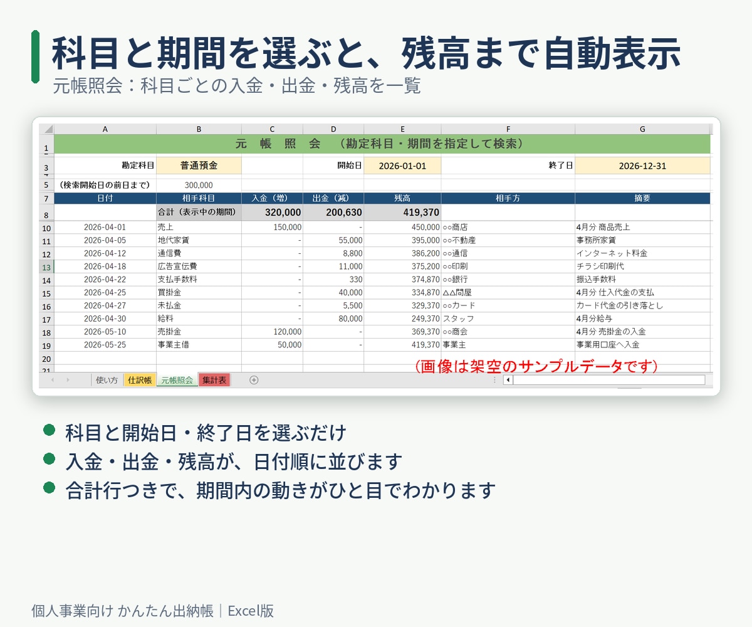
Task: Select the 元帳照会 sheet tab
Action: (x=177, y=380)
